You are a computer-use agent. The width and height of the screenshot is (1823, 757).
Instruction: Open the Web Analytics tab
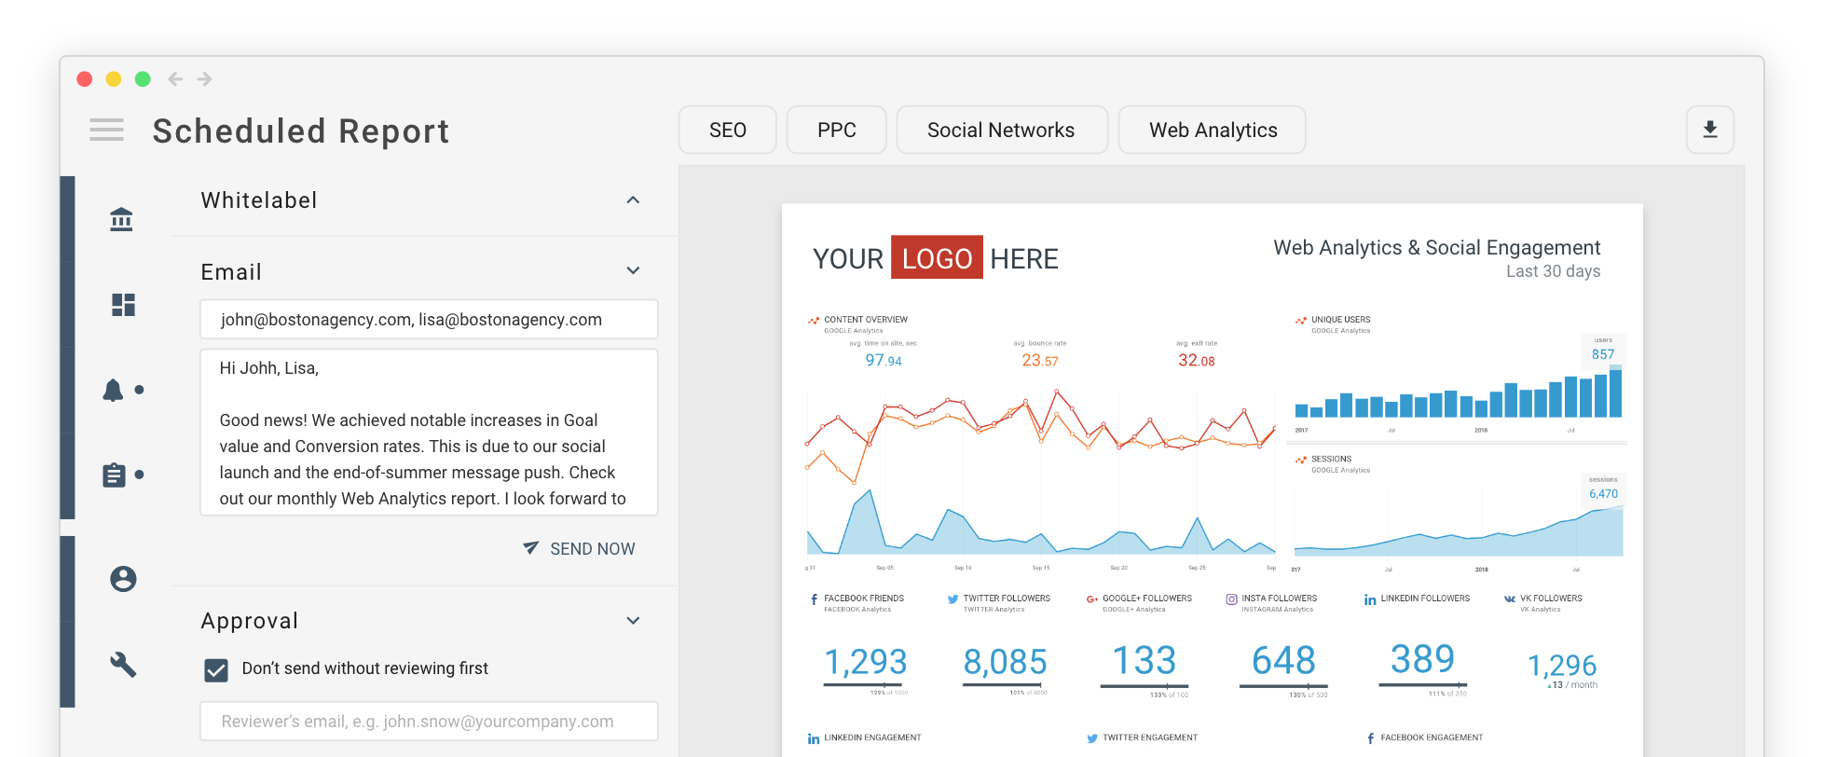pos(1213,130)
